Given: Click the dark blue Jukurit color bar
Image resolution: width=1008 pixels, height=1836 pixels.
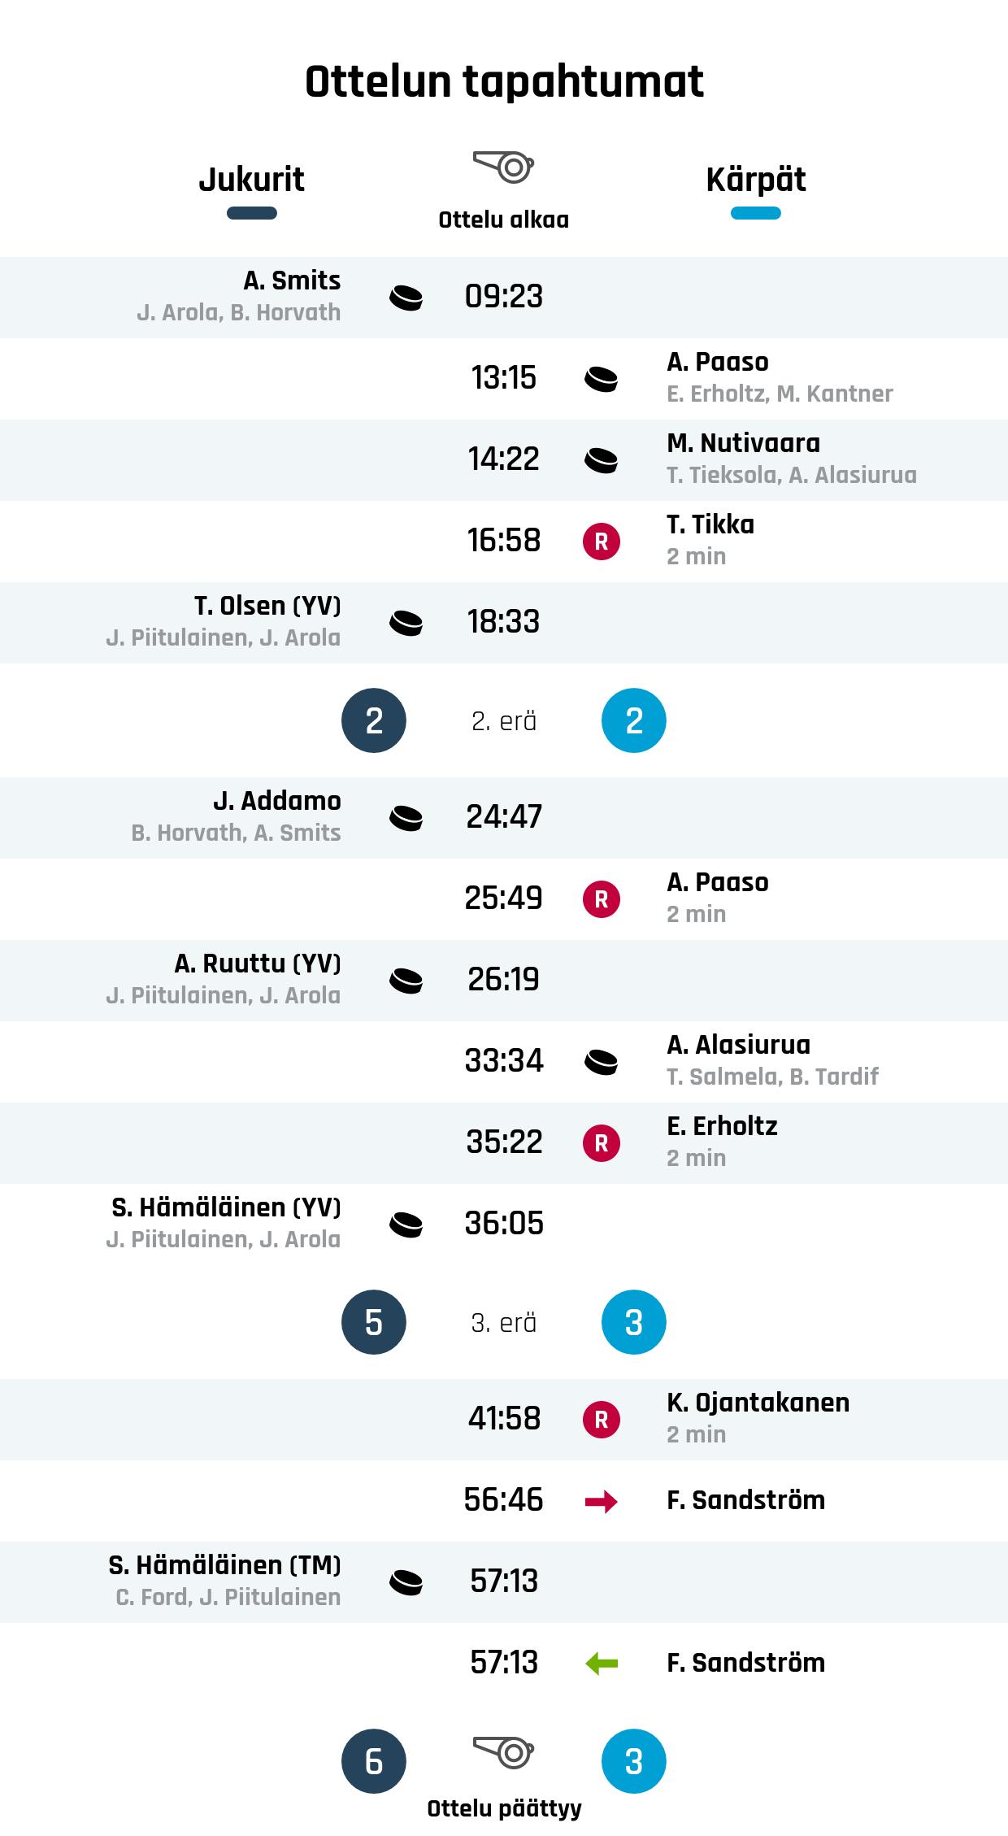Looking at the screenshot, I should (251, 214).
